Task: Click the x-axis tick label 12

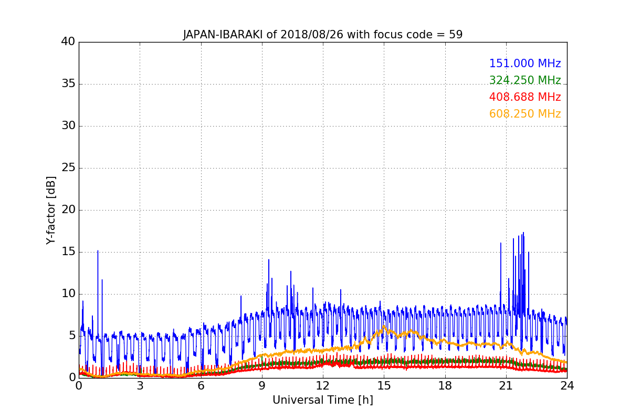Action: point(323,385)
